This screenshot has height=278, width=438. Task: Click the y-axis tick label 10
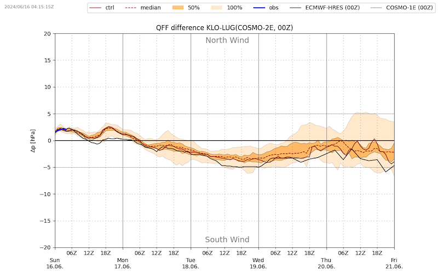pos(48,87)
